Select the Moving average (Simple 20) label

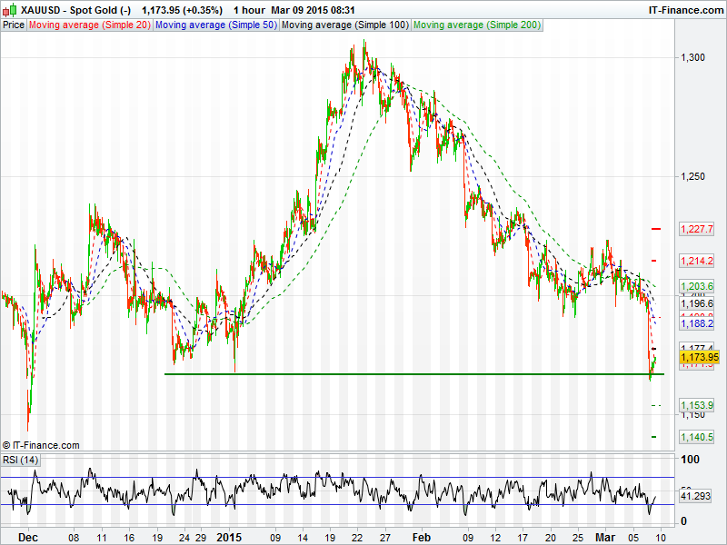point(89,25)
